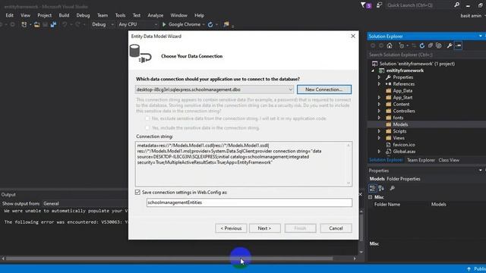
Task: Click the Save All toolbar icon
Action: 53,24
